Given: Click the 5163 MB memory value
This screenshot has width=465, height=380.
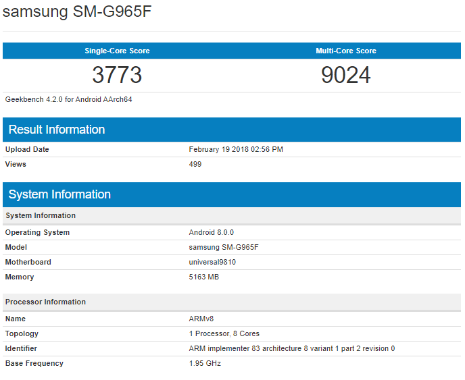Looking at the screenshot, I should [204, 277].
